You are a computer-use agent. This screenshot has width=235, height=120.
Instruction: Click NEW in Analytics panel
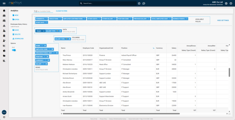pyautogui.click(x=15, y=15)
